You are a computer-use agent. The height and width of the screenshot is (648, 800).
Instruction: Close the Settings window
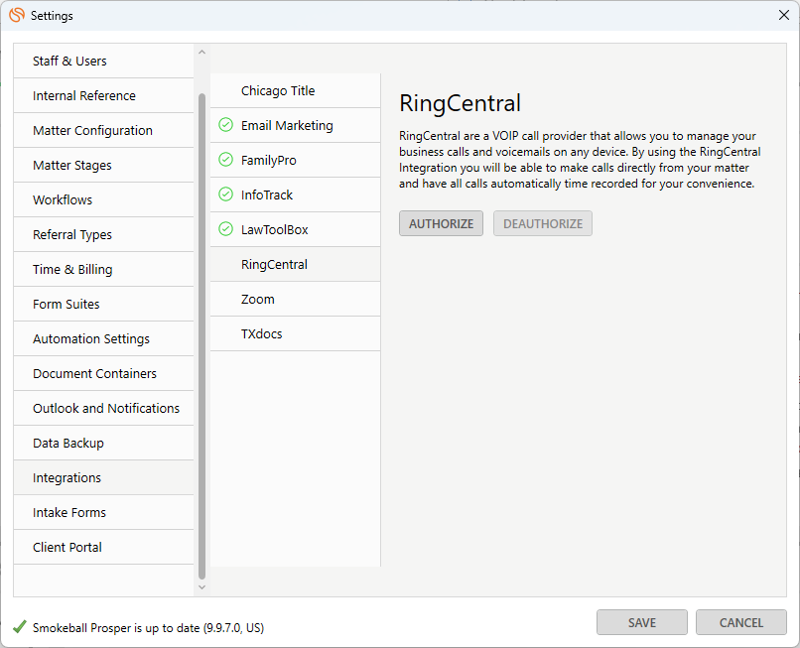(784, 15)
